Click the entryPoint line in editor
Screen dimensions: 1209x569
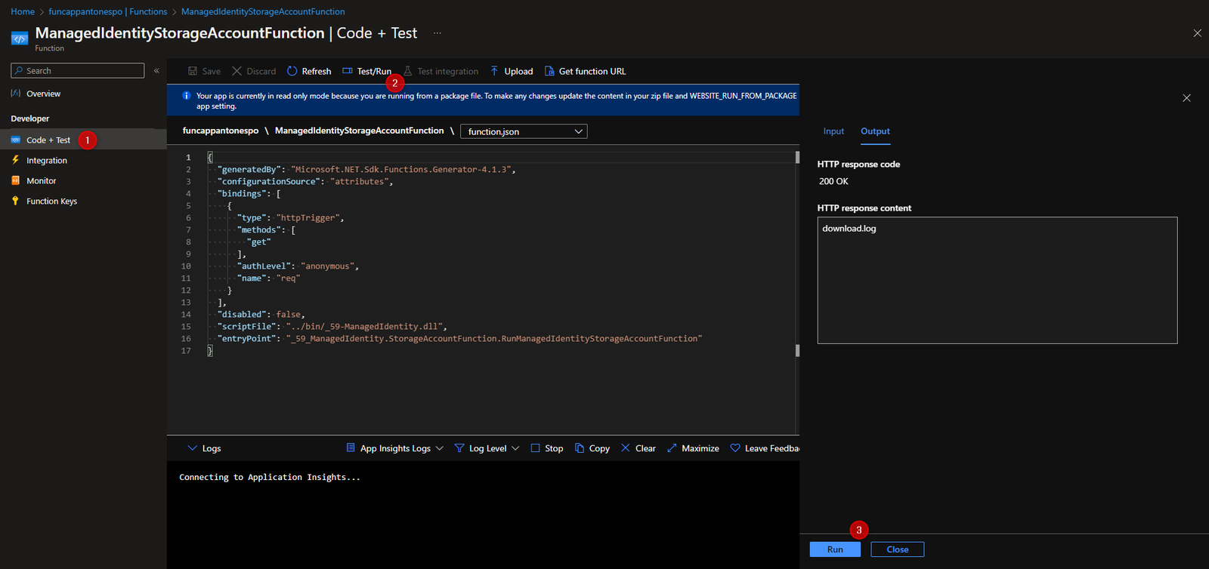460,338
